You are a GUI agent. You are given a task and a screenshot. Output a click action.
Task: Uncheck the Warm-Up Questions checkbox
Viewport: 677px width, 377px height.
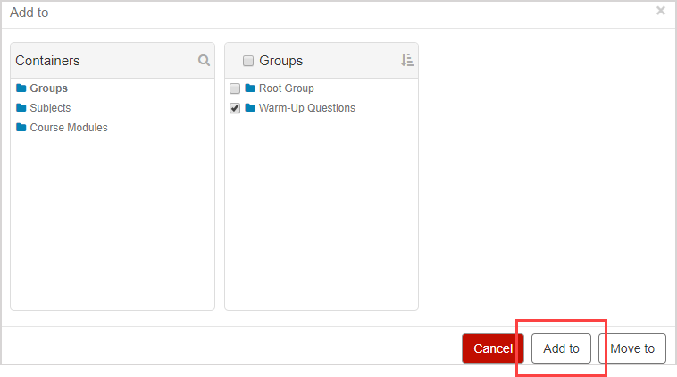pos(235,108)
